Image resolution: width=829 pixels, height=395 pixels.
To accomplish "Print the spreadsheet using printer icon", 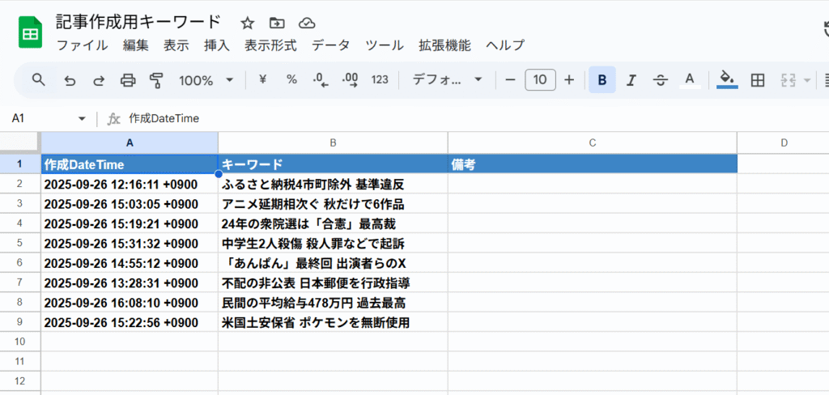I will pos(128,79).
